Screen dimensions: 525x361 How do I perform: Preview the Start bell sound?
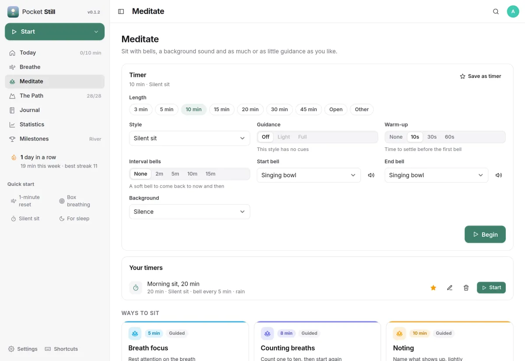[371, 175]
